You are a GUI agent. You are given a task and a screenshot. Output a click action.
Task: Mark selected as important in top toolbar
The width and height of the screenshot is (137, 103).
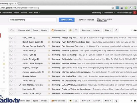(x=70, y=30)
